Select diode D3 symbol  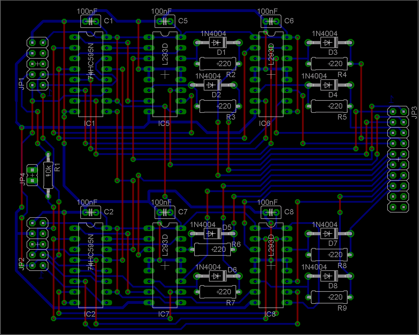click(x=329, y=42)
